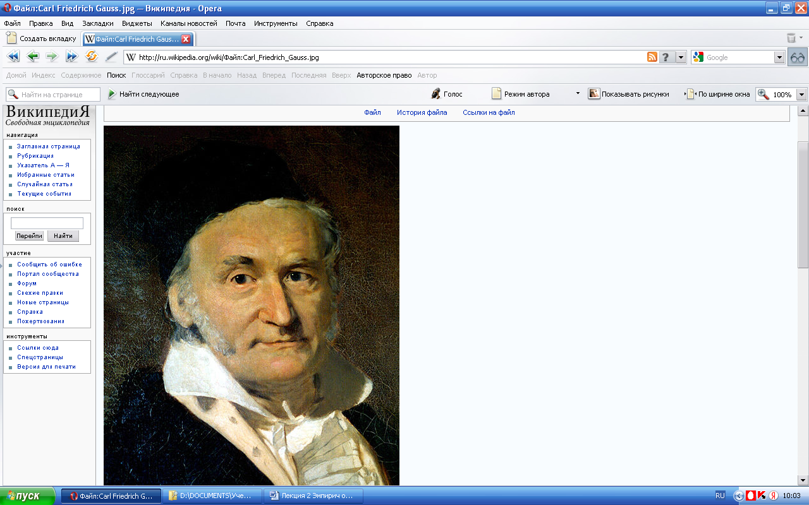Close the Carl Friedrich Gauss tab
Viewport: 809px width, 505px height.
click(186, 39)
